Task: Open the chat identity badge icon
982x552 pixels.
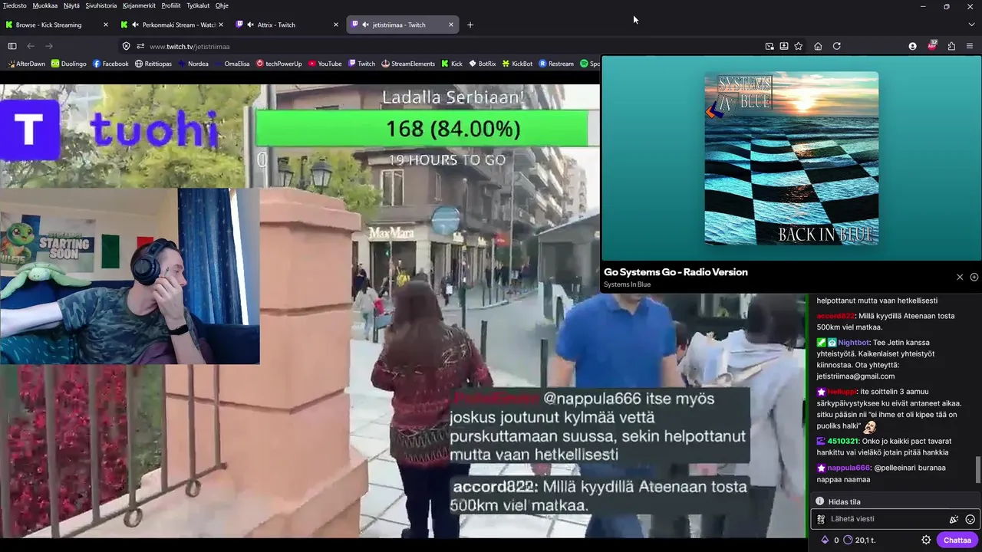Action: (821, 519)
